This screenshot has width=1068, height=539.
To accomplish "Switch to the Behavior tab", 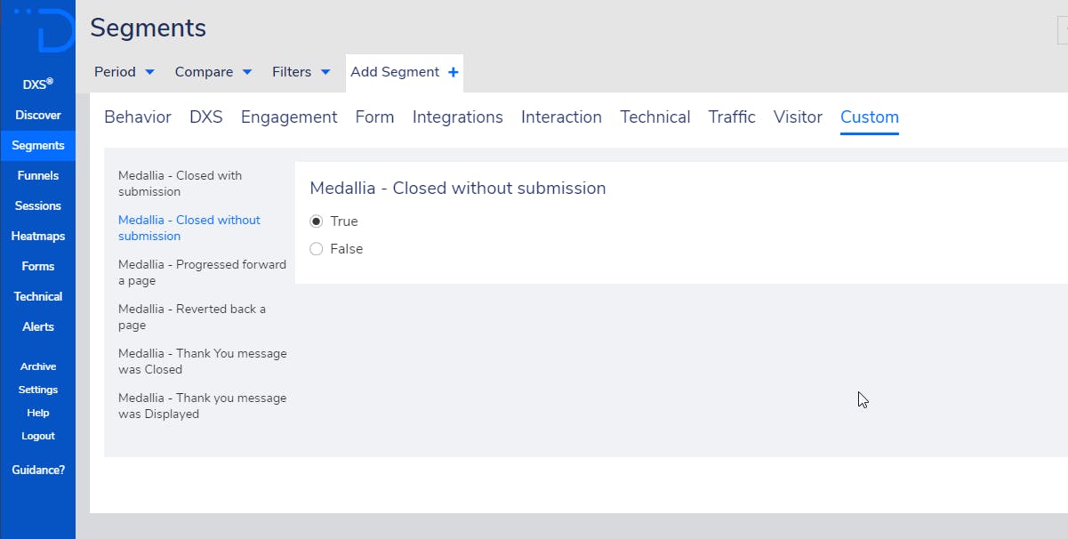I will [x=138, y=117].
